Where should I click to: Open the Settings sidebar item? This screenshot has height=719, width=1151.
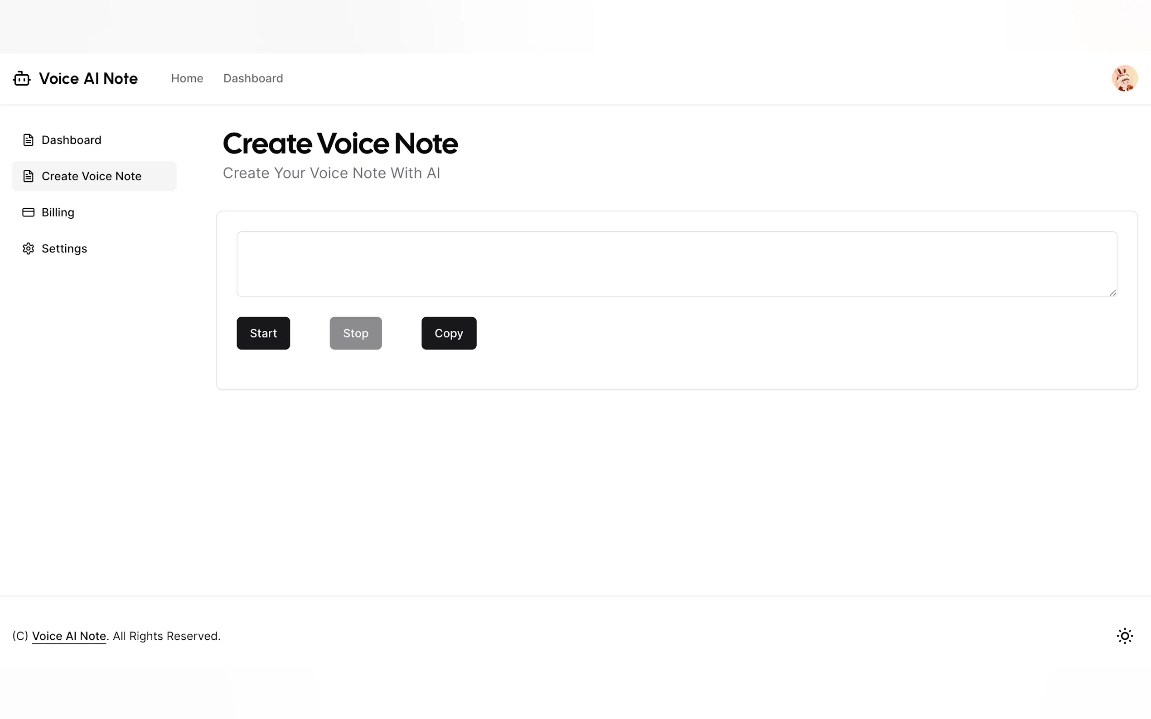click(64, 248)
